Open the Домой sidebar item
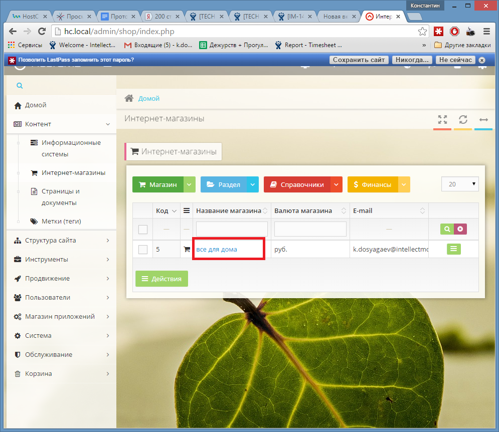 click(x=61, y=105)
